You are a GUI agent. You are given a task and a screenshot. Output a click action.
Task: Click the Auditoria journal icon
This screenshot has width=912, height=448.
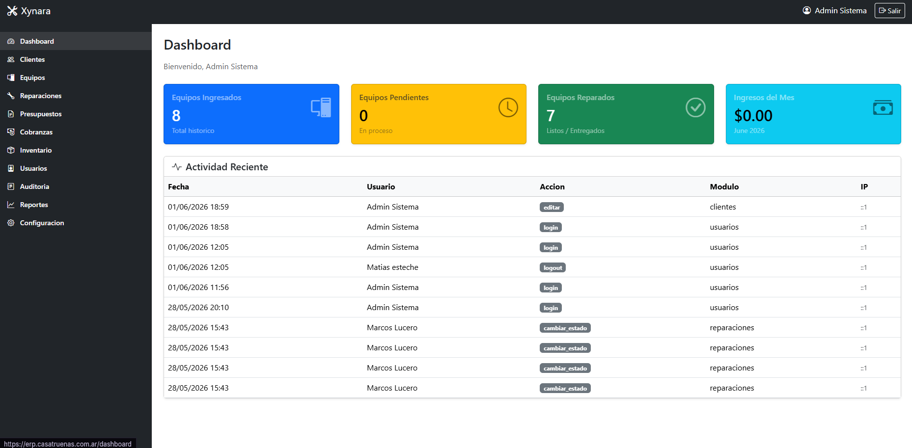point(11,186)
